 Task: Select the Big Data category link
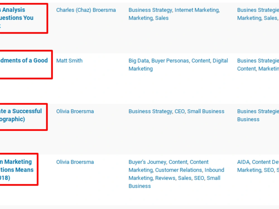point(139,61)
